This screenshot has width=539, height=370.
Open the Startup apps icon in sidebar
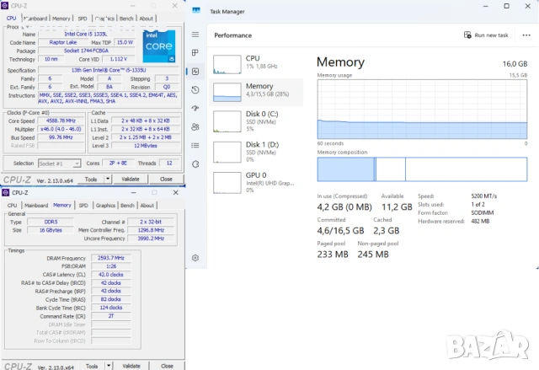point(195,108)
